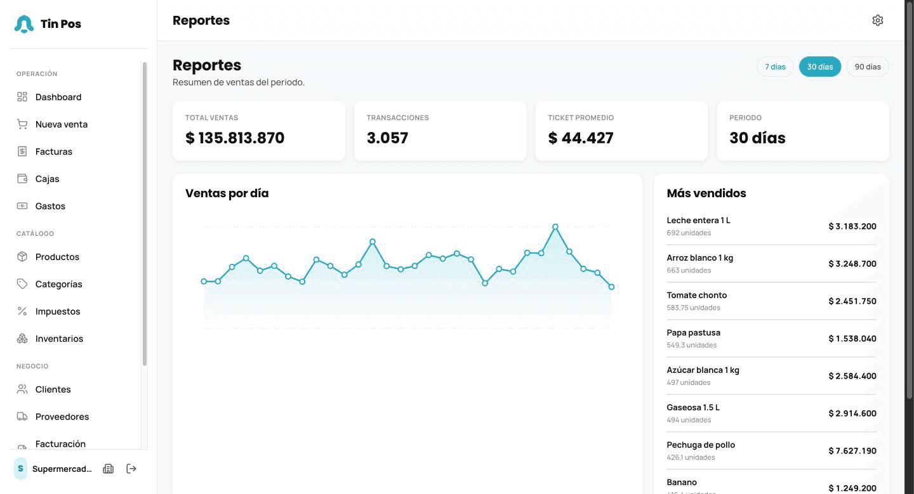The image size is (914, 494).
Task: Click the Azúcar blanca 1 kg row
Action: (771, 376)
